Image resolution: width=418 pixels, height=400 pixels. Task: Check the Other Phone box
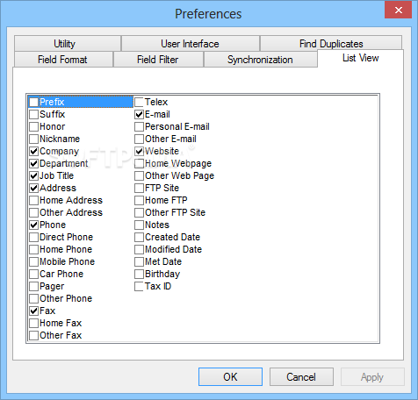34,298
